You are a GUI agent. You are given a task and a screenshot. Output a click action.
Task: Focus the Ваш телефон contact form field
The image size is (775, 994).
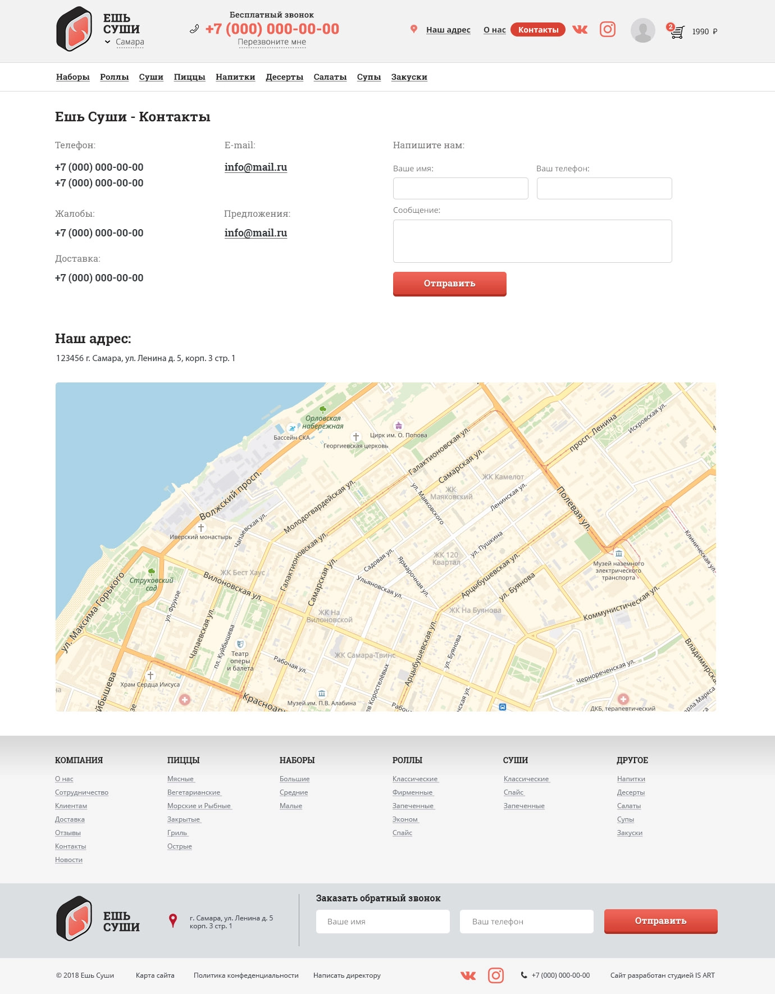point(604,188)
